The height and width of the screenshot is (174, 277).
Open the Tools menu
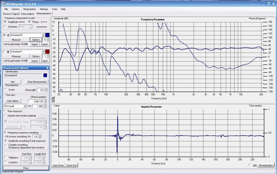pos(54,9)
